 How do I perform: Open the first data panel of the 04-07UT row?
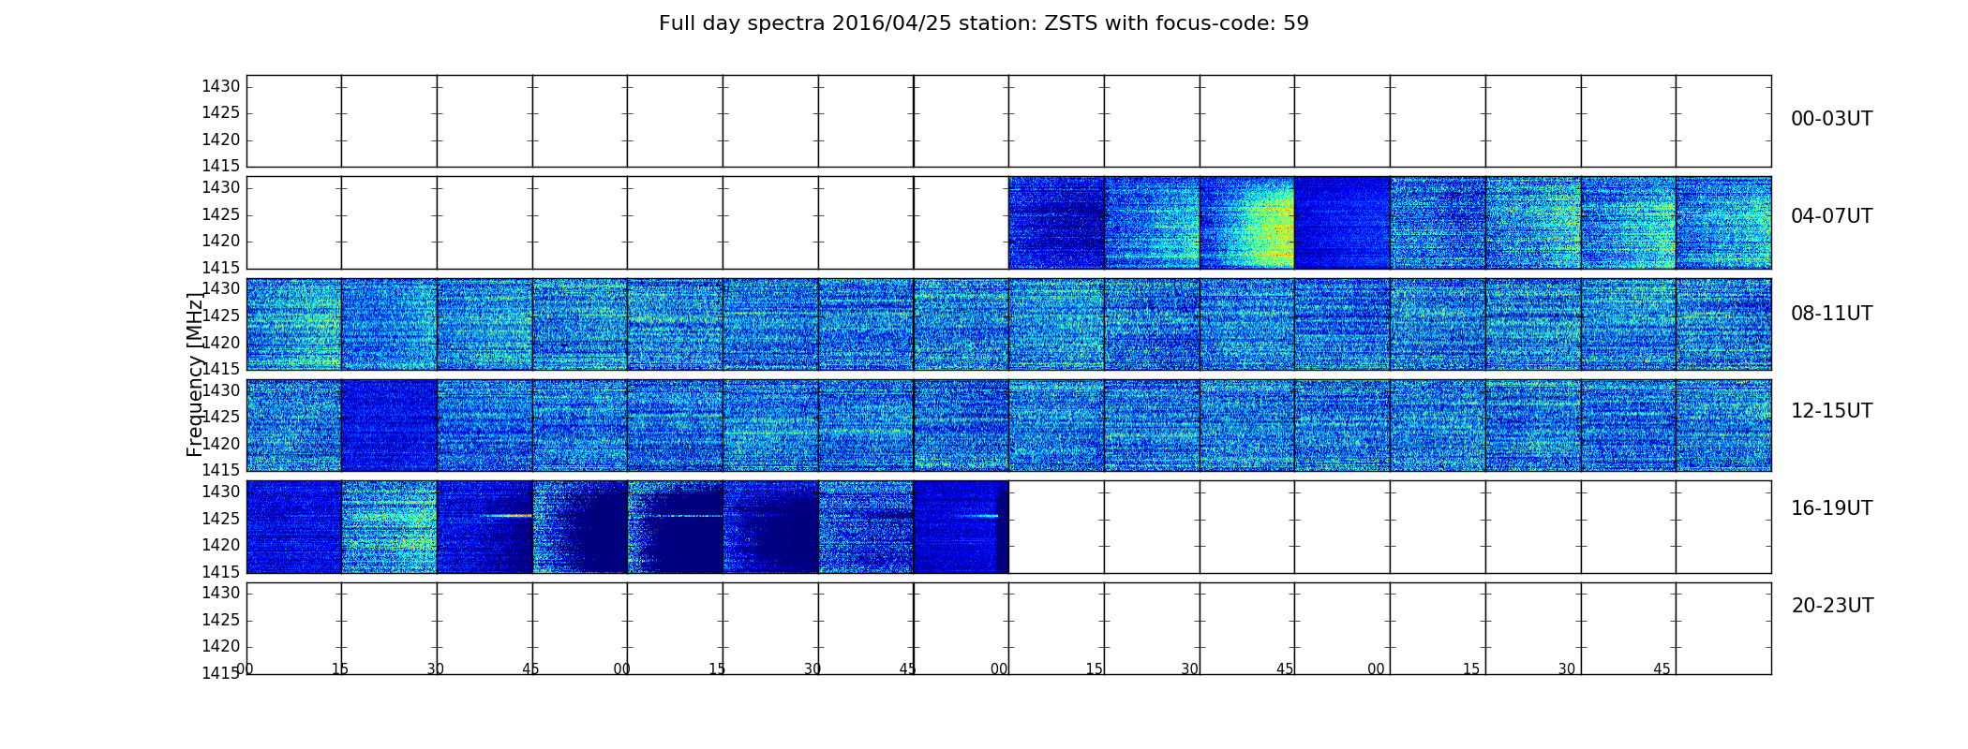click(1057, 223)
